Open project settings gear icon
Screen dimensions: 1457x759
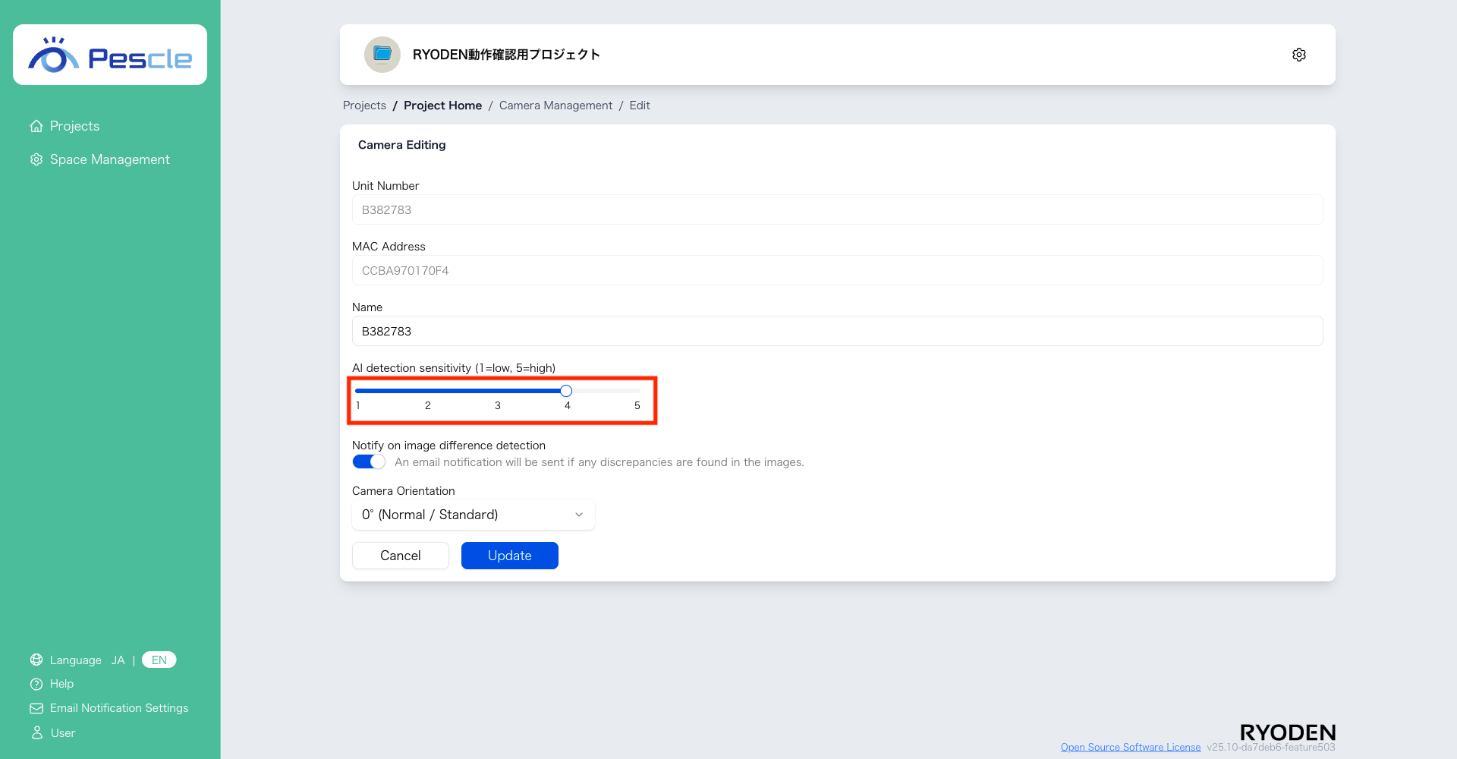1298,55
